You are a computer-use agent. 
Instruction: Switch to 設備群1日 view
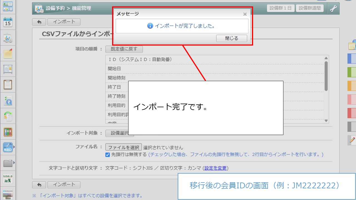280,8
